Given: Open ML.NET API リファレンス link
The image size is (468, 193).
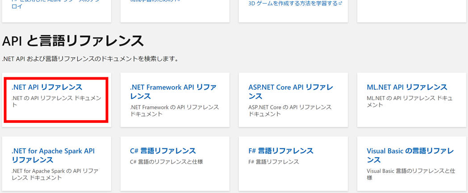Looking at the screenshot, I should pos(407,87).
